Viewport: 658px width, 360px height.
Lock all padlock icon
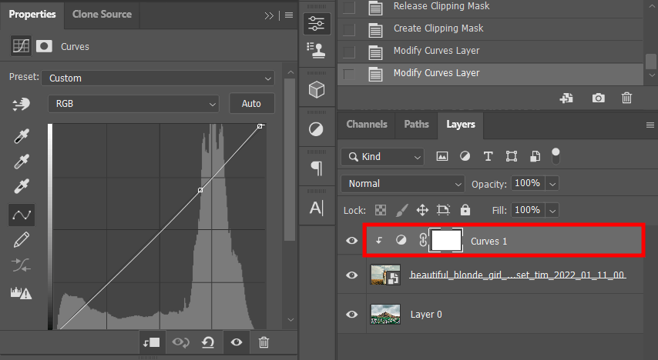coord(465,210)
